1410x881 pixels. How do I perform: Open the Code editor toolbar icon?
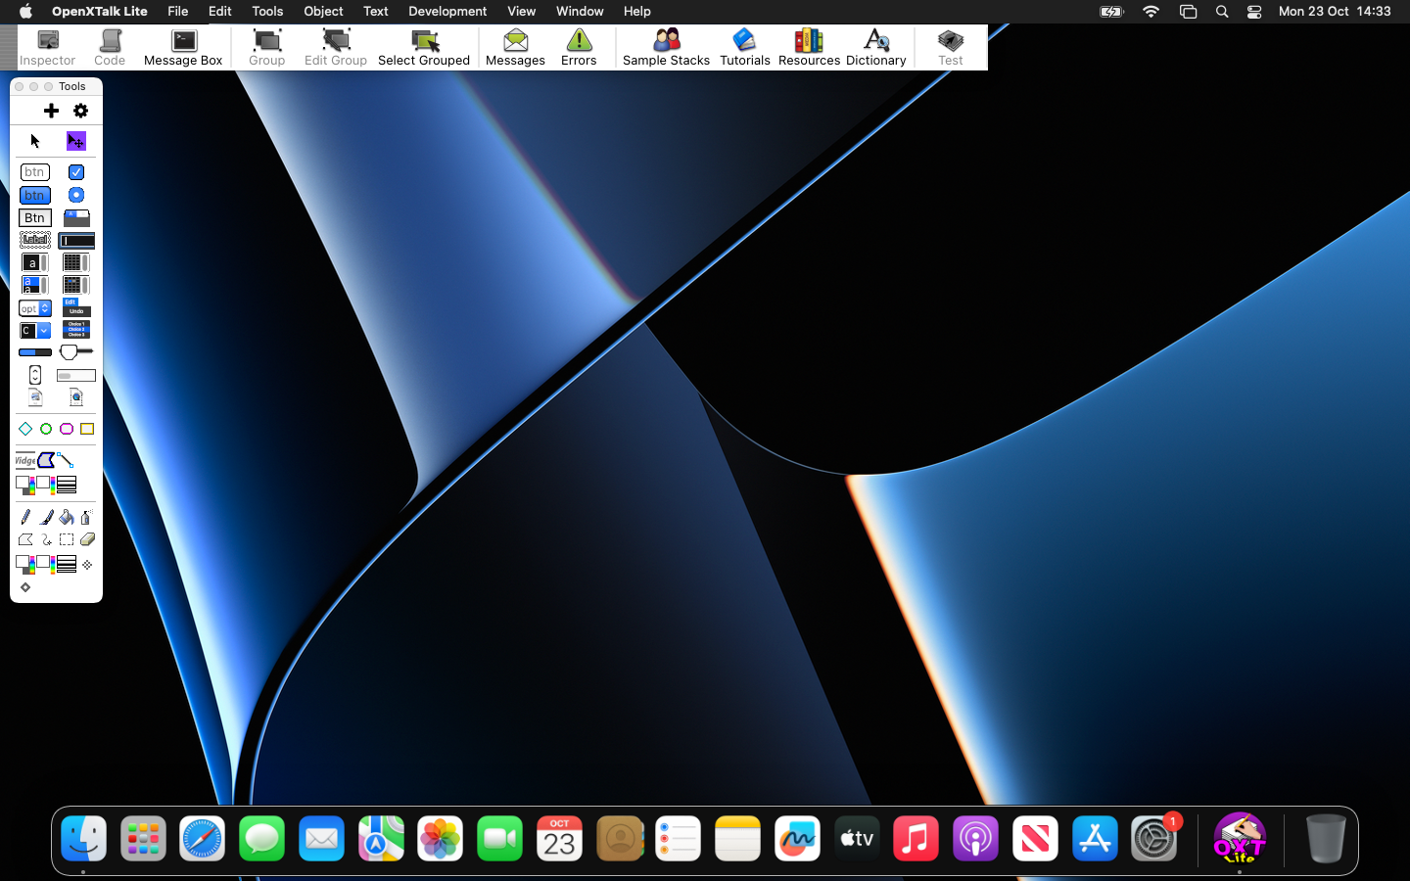[x=110, y=48]
